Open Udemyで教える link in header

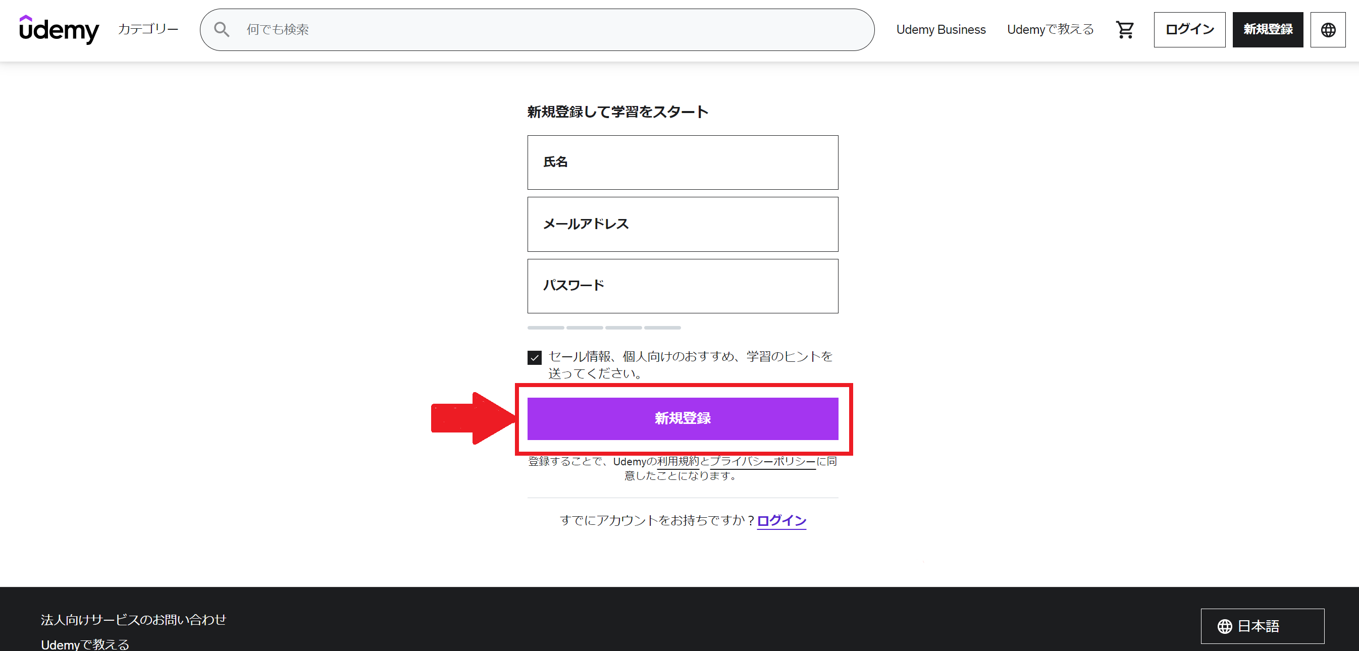click(x=1050, y=30)
